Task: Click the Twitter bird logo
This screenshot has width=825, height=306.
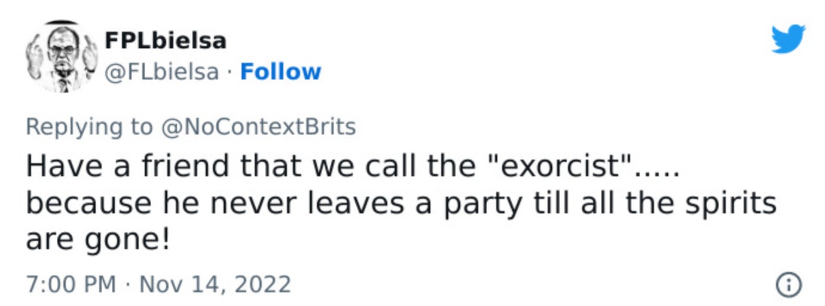Action: pos(788,39)
